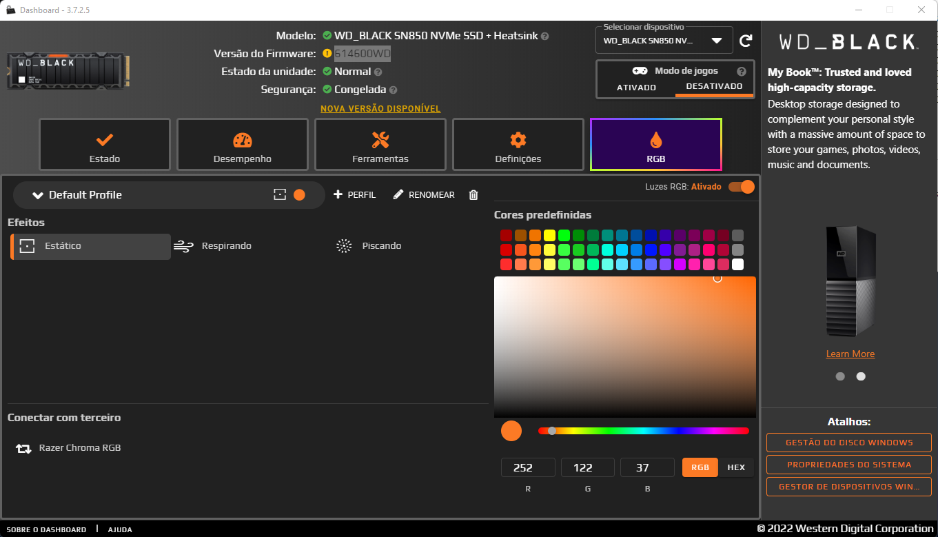Viewport: 938px width, 537px height.
Task: Refresh the device list
Action: point(746,40)
